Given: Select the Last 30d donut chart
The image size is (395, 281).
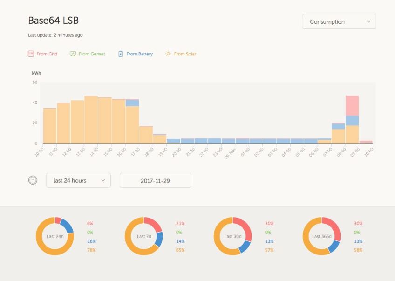Looking at the screenshot, I should tap(232, 236).
